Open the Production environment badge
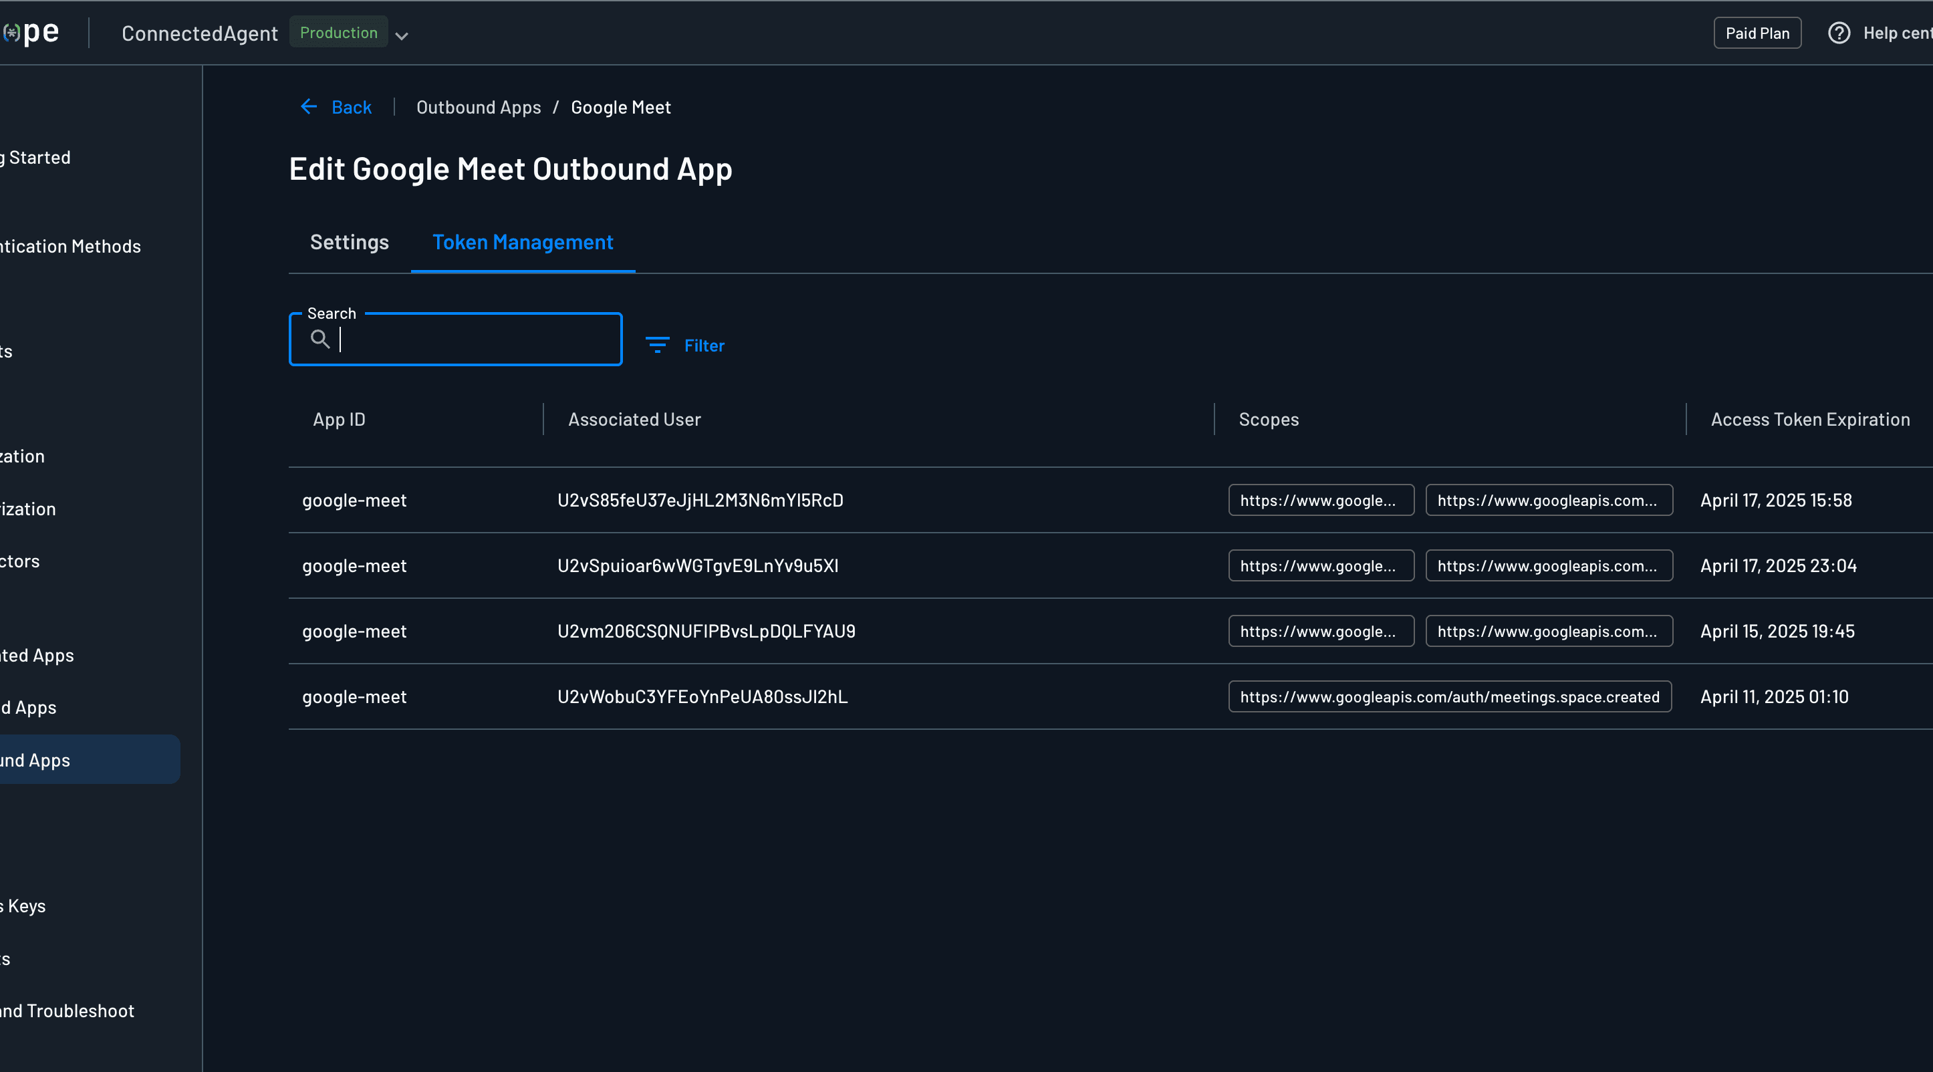Screen dimensions: 1933x1072 (x=338, y=32)
